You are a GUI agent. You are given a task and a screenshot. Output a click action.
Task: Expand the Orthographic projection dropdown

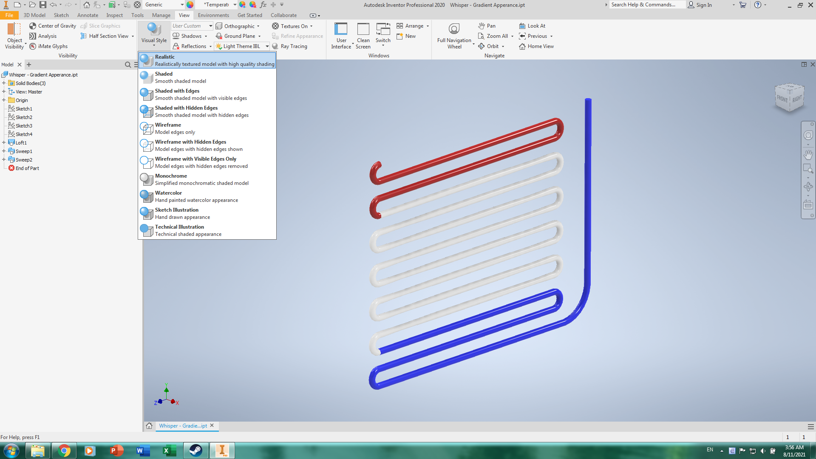(258, 26)
